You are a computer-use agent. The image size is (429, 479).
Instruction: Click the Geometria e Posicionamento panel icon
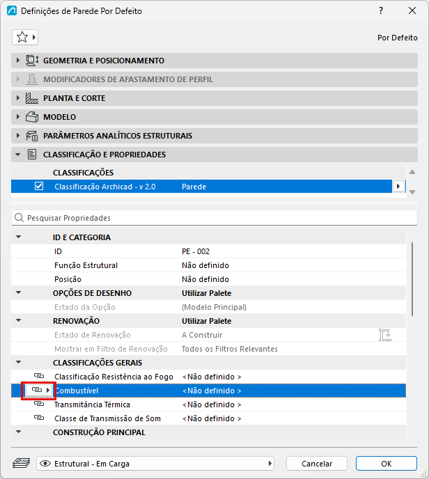tap(32, 61)
